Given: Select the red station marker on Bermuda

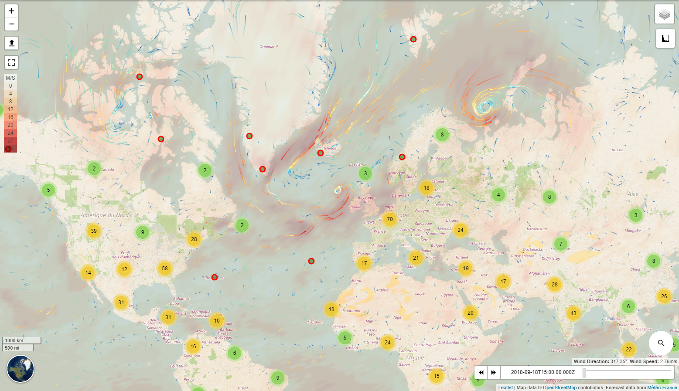Looking at the screenshot, I should 215,277.
